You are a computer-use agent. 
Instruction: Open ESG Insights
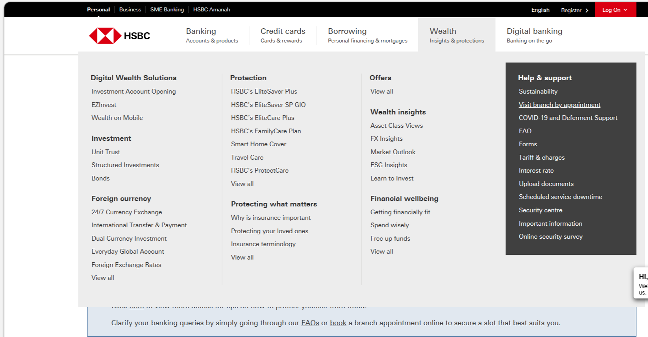click(389, 165)
